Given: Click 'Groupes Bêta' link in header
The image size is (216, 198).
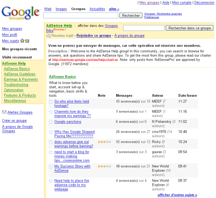Looking at the screenshot, I should 111,26.
